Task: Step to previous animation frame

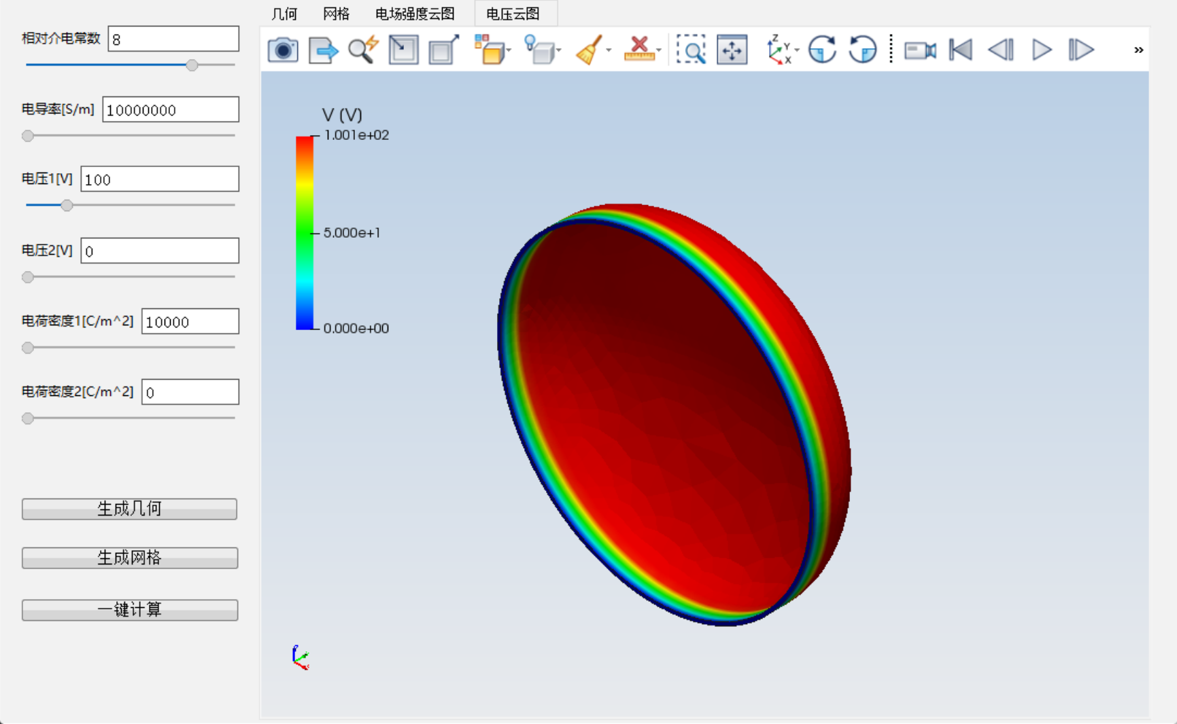Action: pos(1001,50)
